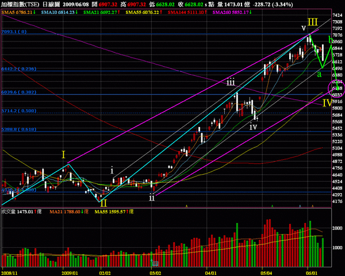Click volume axis value 1000
This screenshot has height=276, width=345.
(x=338, y=248)
